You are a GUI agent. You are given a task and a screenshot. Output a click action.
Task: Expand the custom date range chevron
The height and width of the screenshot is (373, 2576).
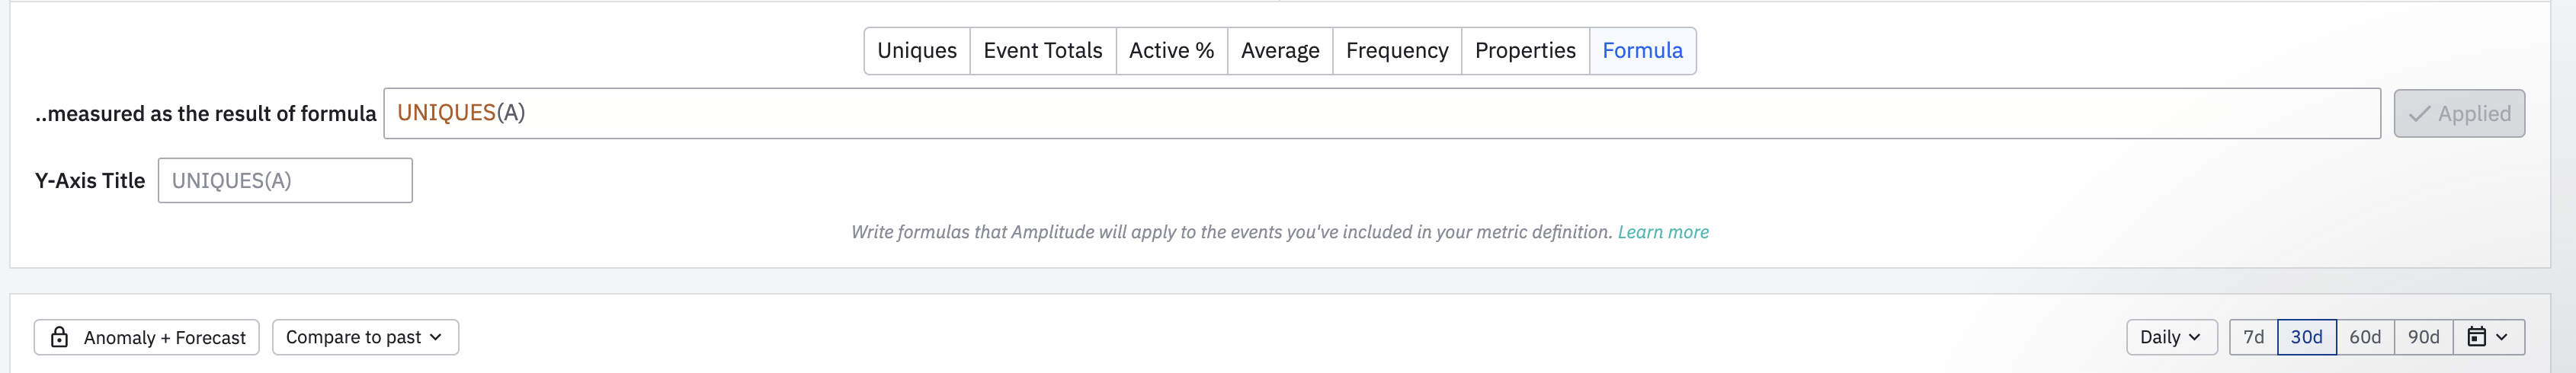click(2501, 337)
